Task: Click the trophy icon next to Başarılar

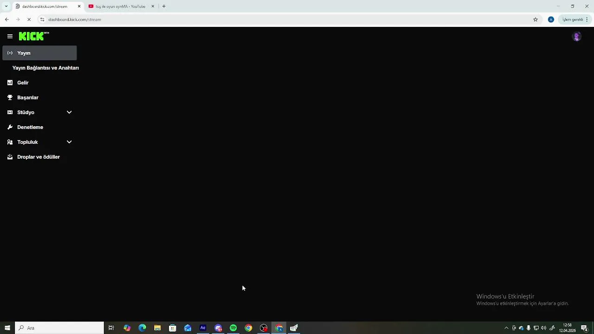Action: coord(10,97)
